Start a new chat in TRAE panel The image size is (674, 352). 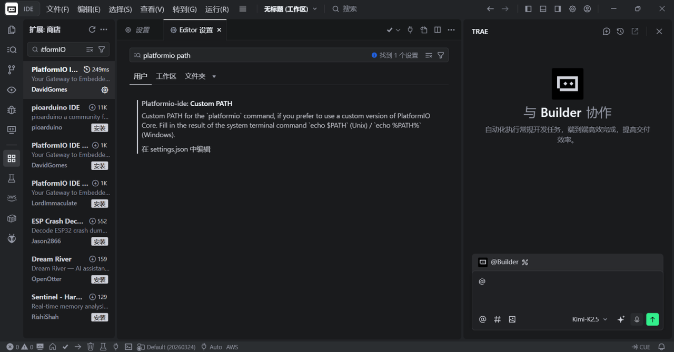point(607,32)
